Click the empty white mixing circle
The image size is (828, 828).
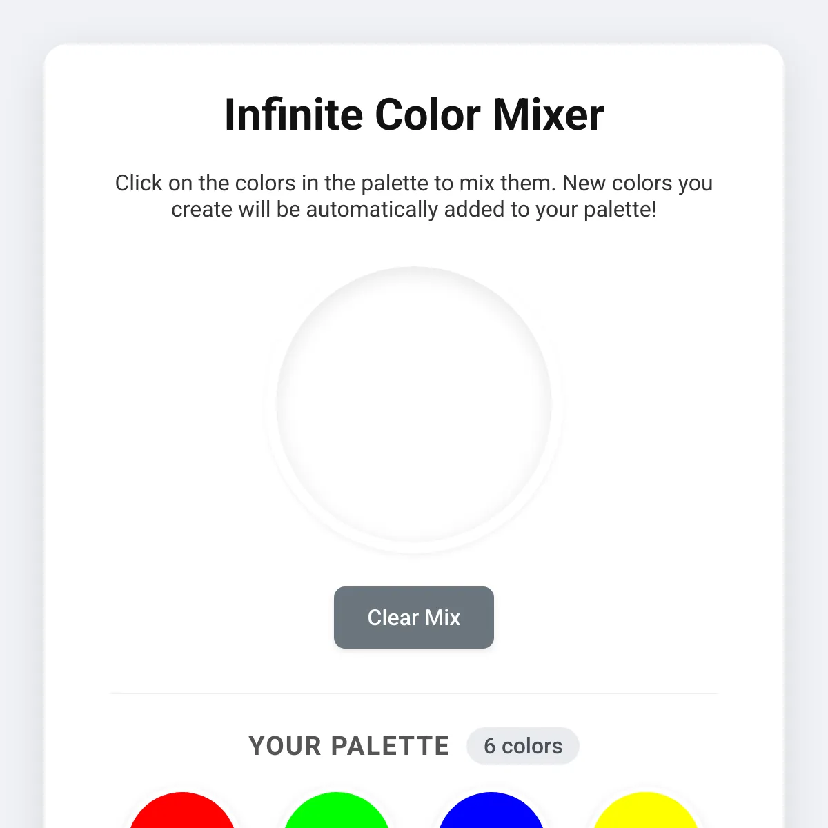coord(414,404)
